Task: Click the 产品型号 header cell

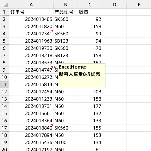Action: pyautogui.click(x=66, y=12)
